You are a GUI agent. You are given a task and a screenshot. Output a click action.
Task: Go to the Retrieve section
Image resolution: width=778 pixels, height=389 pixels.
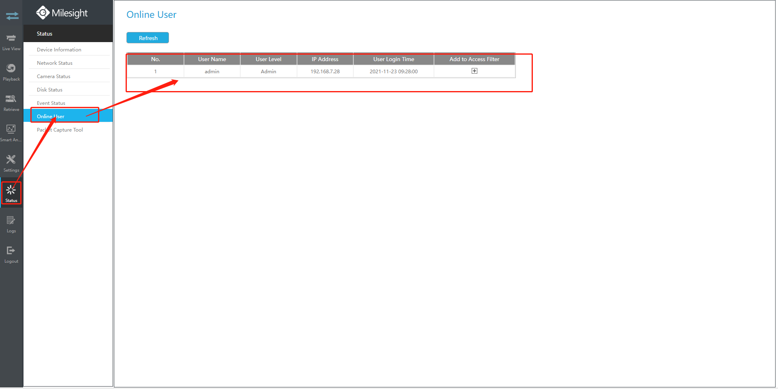[11, 103]
